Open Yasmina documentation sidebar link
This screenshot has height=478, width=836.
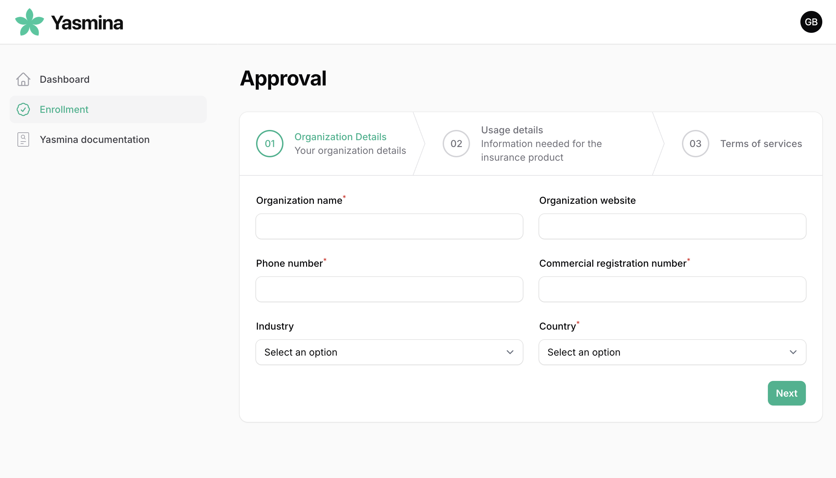click(94, 140)
